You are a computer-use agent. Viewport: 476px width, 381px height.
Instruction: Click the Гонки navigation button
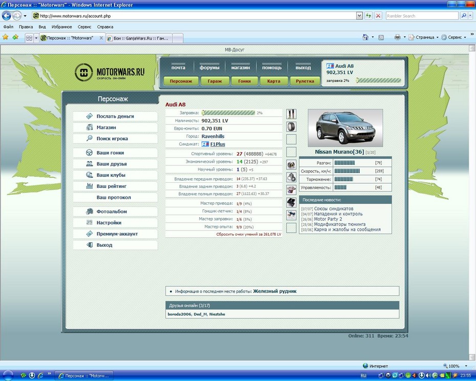click(244, 81)
